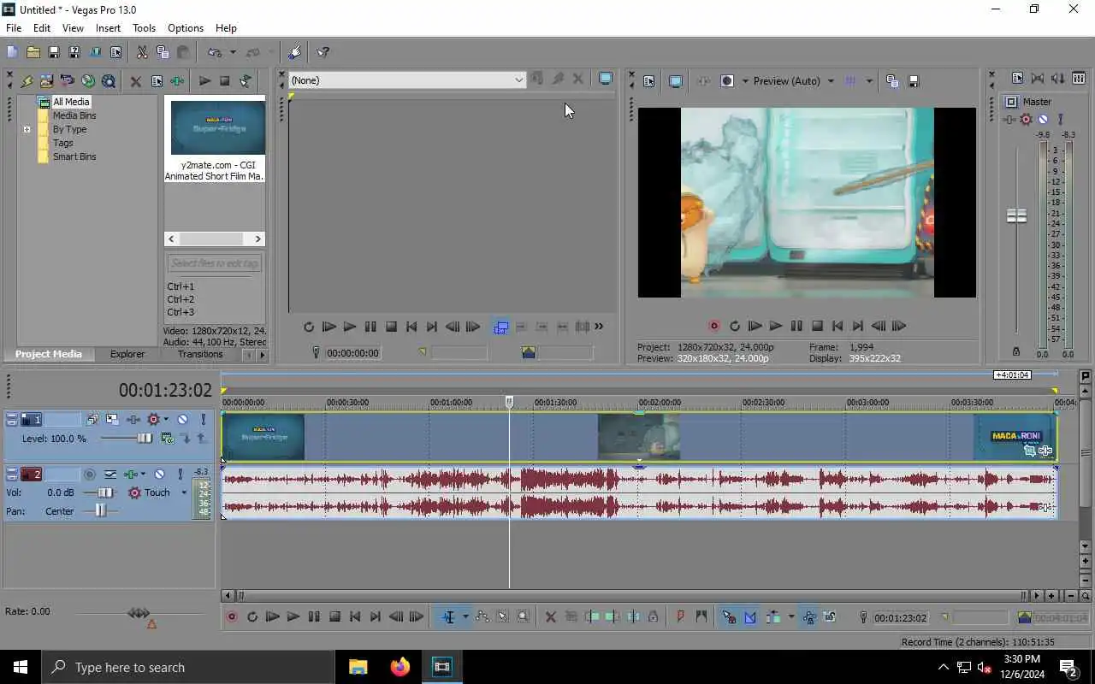Expand the By Type media tree node
The height and width of the screenshot is (684, 1095).
pos(27,130)
